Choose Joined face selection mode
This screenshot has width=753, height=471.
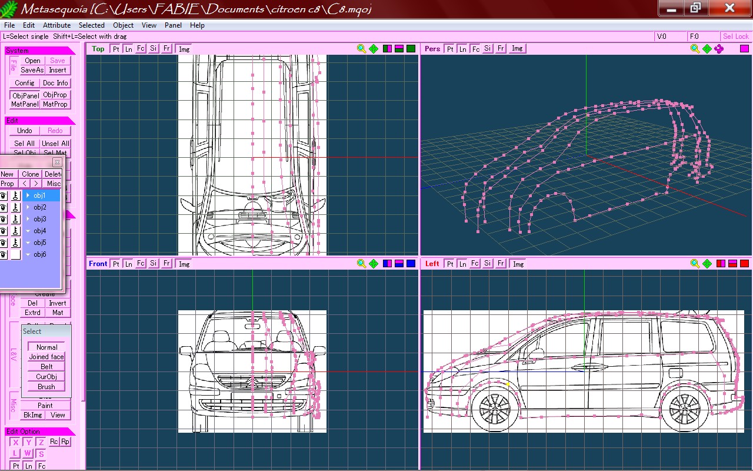pyautogui.click(x=46, y=357)
